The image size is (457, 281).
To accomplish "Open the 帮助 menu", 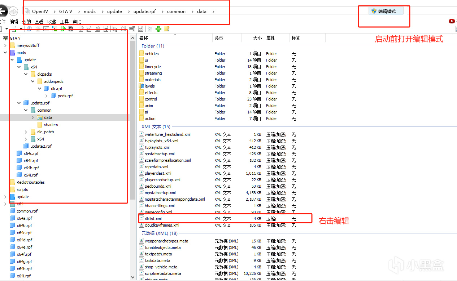I will tap(77, 22).
